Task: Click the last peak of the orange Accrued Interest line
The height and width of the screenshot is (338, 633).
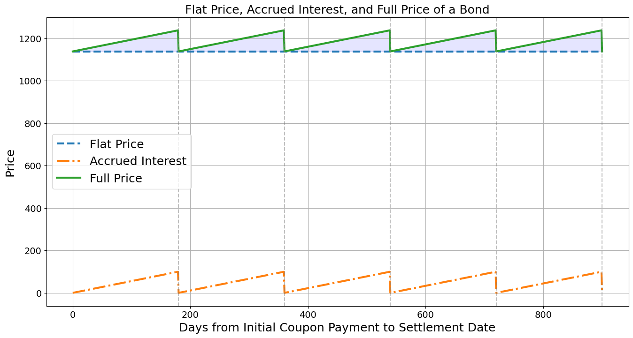Action: point(601,272)
